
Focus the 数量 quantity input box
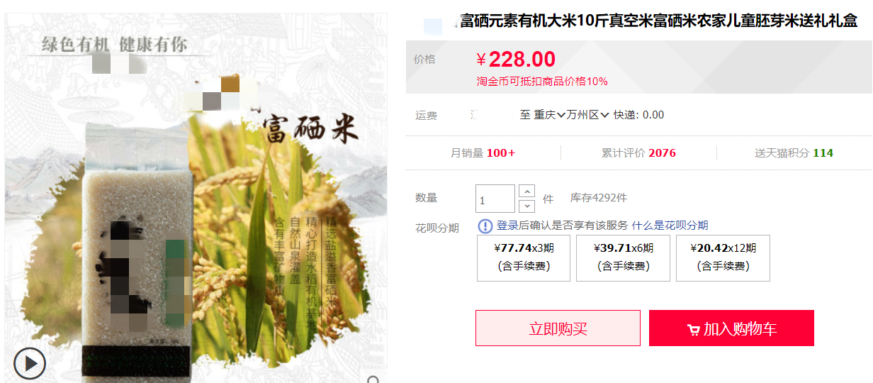(495, 199)
